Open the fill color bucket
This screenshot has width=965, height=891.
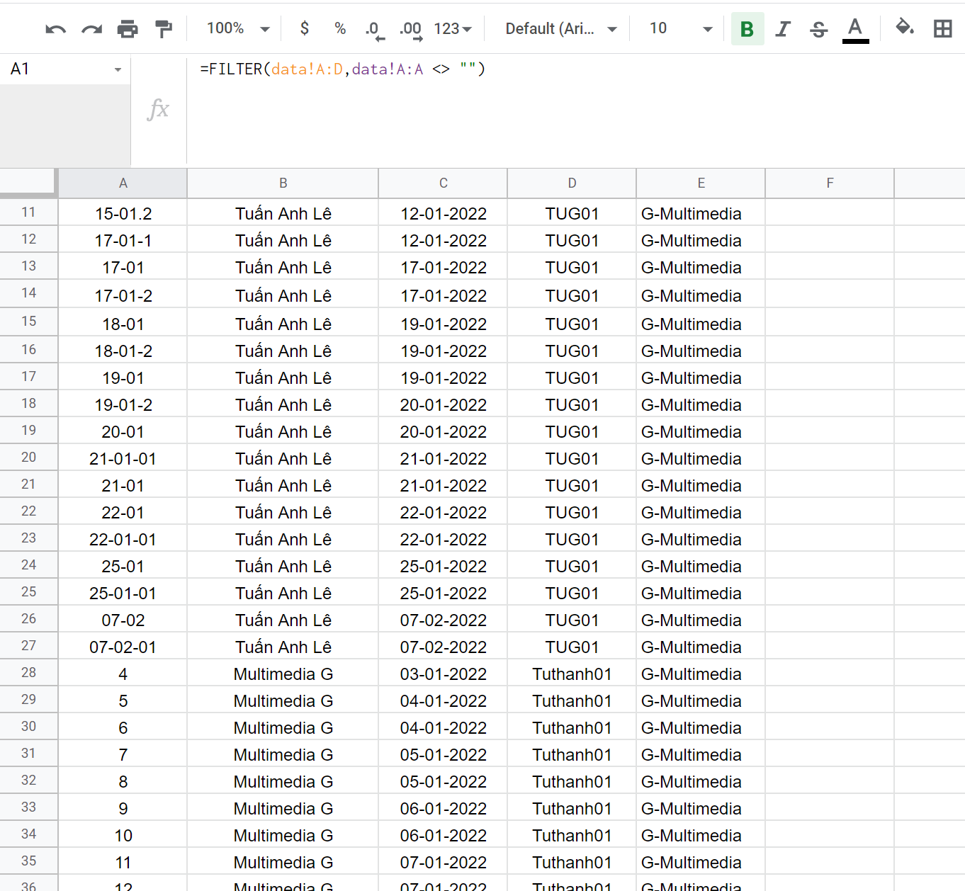(x=905, y=28)
